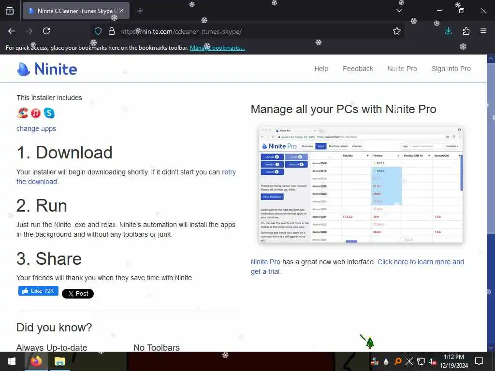Open the Feedback page
495x371 pixels.
click(x=358, y=69)
